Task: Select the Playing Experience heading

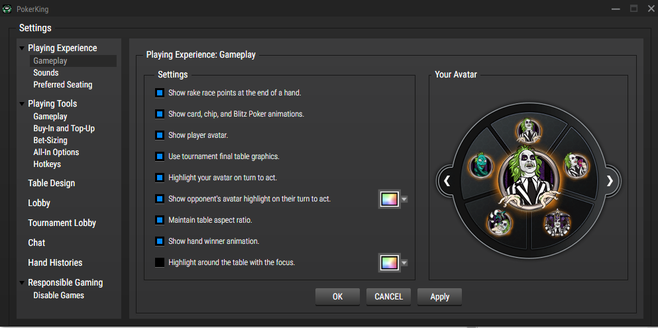Action: [62, 48]
